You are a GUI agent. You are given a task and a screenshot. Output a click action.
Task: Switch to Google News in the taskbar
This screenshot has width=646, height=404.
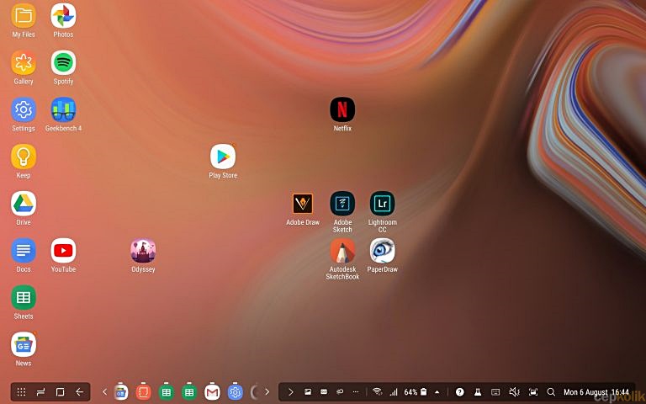pyautogui.click(x=121, y=392)
